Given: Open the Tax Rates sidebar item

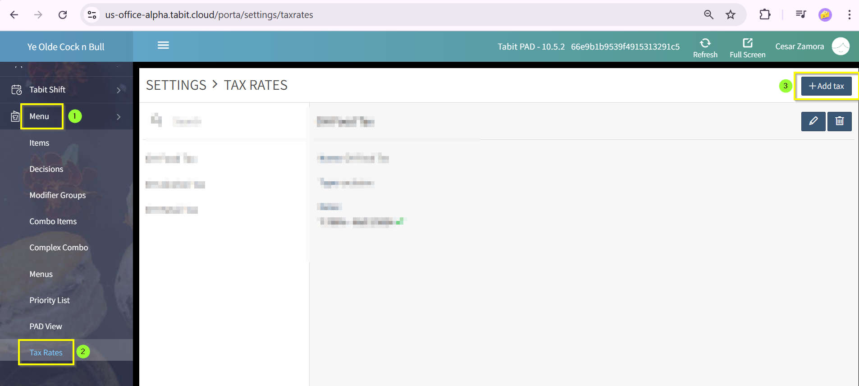Looking at the screenshot, I should pyautogui.click(x=46, y=353).
